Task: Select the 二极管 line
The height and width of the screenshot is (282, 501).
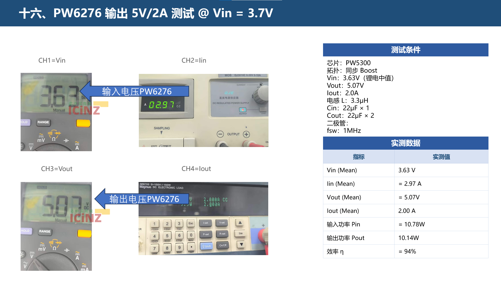Action: pyautogui.click(x=338, y=123)
